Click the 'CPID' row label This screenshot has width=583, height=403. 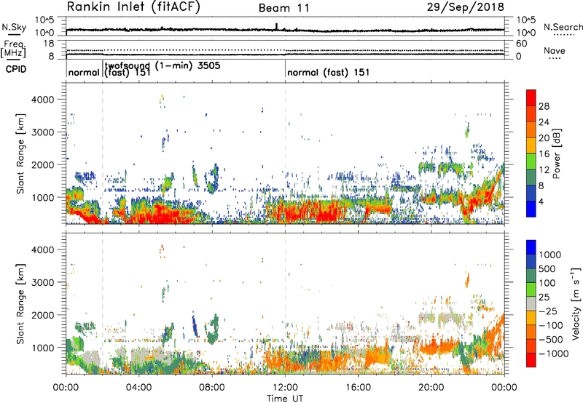click(16, 69)
